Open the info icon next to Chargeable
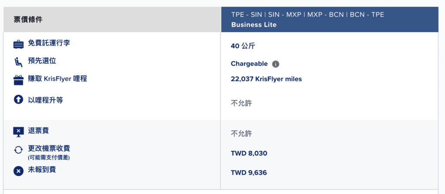The height and width of the screenshot is (194, 445). point(276,64)
